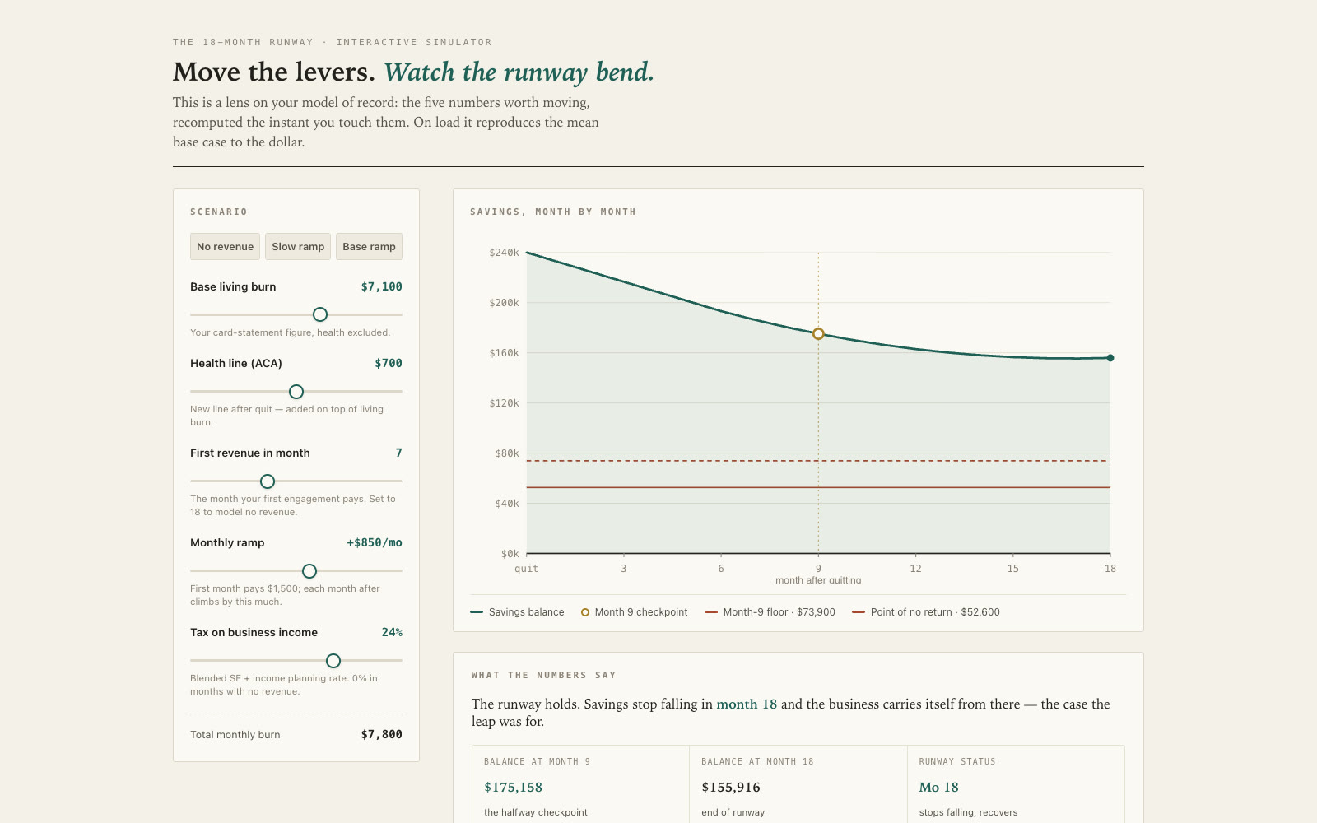
Task: Click the month after quitting axis title
Action: tap(818, 580)
